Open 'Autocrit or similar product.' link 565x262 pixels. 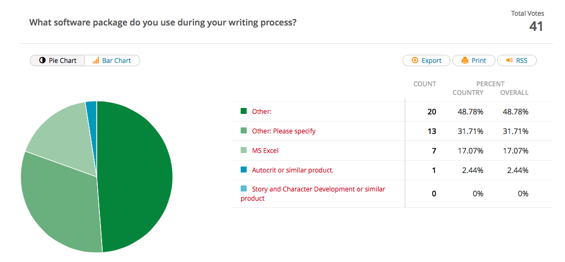pyautogui.click(x=292, y=170)
